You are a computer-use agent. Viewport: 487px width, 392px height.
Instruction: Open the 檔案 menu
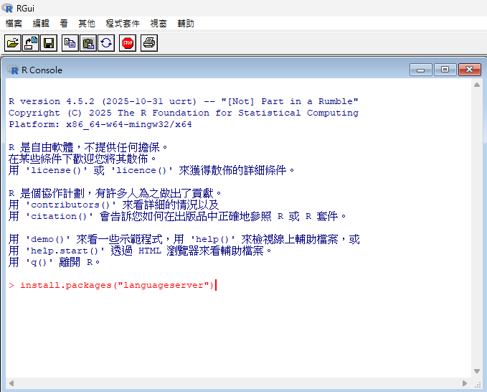[14, 24]
